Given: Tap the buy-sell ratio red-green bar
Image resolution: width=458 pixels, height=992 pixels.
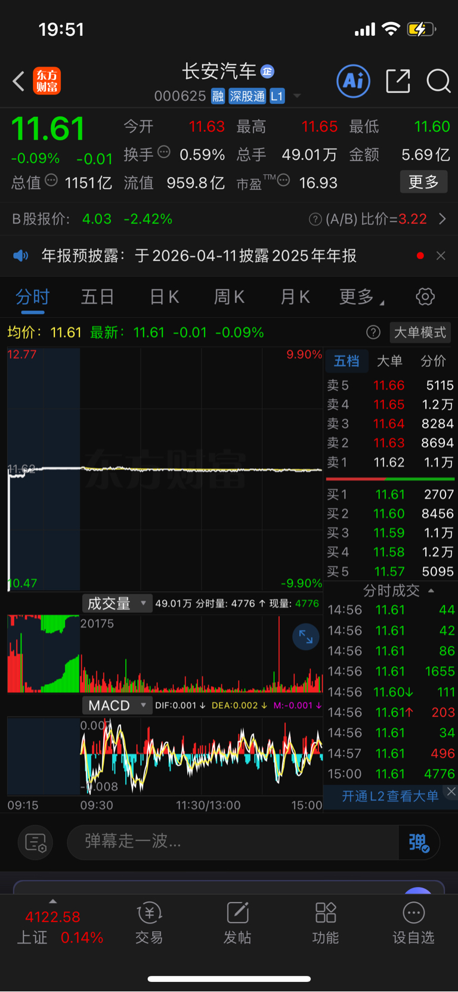Looking at the screenshot, I should pyautogui.click(x=390, y=478).
